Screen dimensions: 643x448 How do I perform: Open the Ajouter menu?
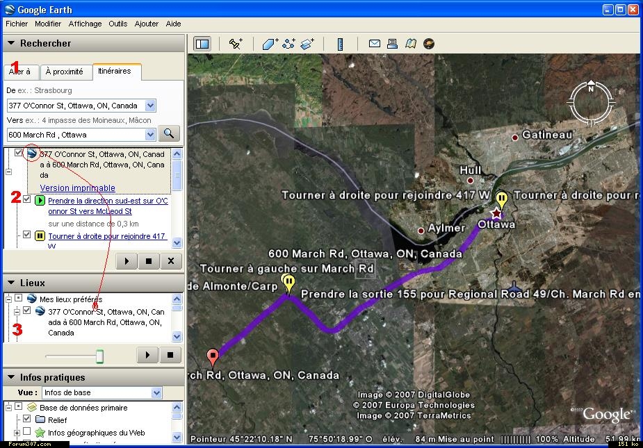pyautogui.click(x=147, y=24)
